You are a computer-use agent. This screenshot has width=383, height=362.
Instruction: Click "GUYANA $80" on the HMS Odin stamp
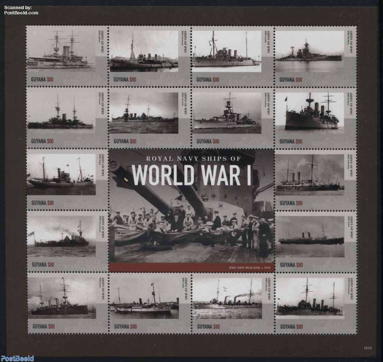125,326
